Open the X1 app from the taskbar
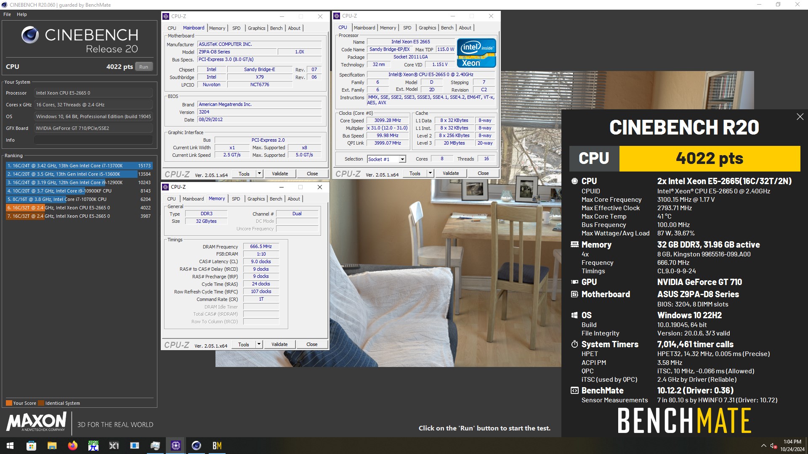 click(114, 446)
